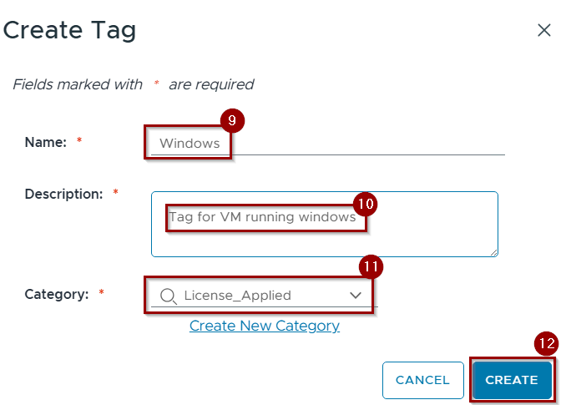
Task: Expand the Category dropdown chevron
Action: [x=356, y=296]
